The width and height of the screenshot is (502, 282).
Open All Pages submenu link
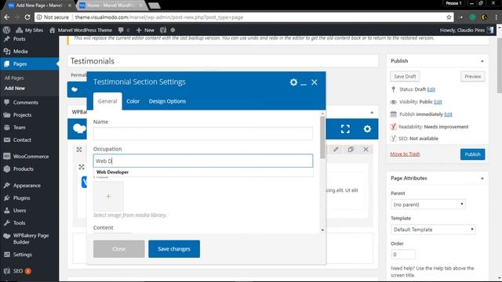coord(14,78)
